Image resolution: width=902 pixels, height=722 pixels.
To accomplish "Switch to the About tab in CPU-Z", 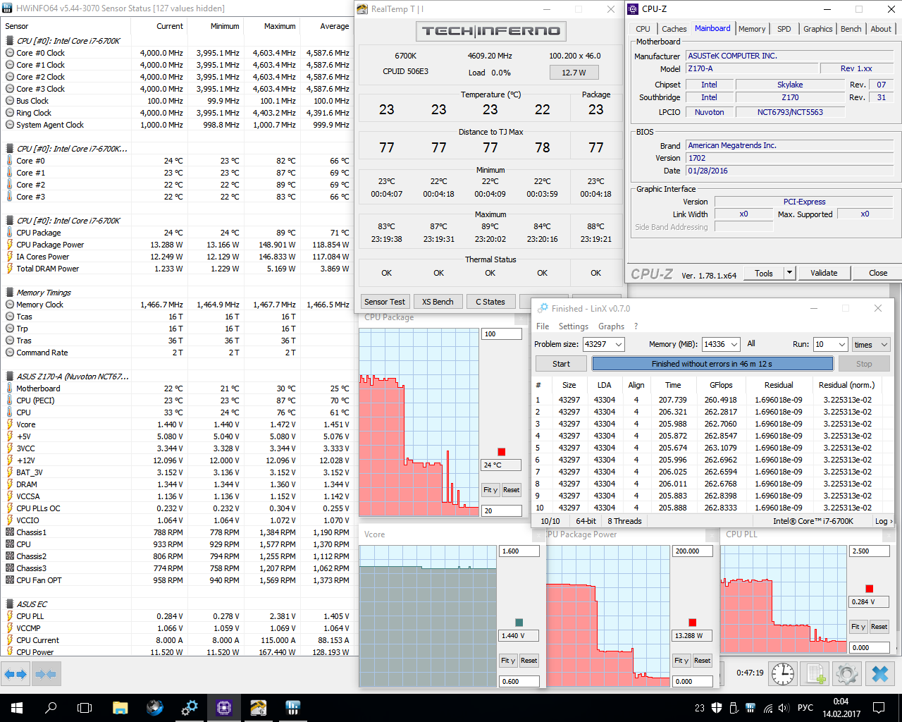I will (x=881, y=29).
